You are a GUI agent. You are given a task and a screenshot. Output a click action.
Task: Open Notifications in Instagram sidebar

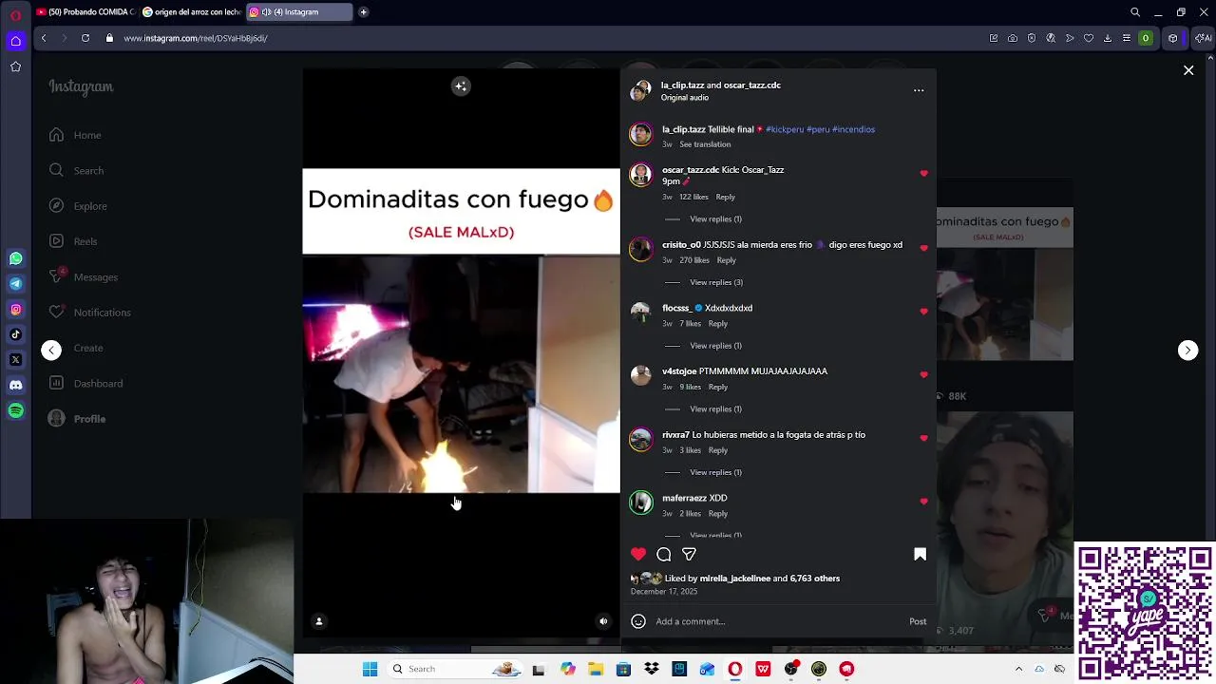(90, 313)
